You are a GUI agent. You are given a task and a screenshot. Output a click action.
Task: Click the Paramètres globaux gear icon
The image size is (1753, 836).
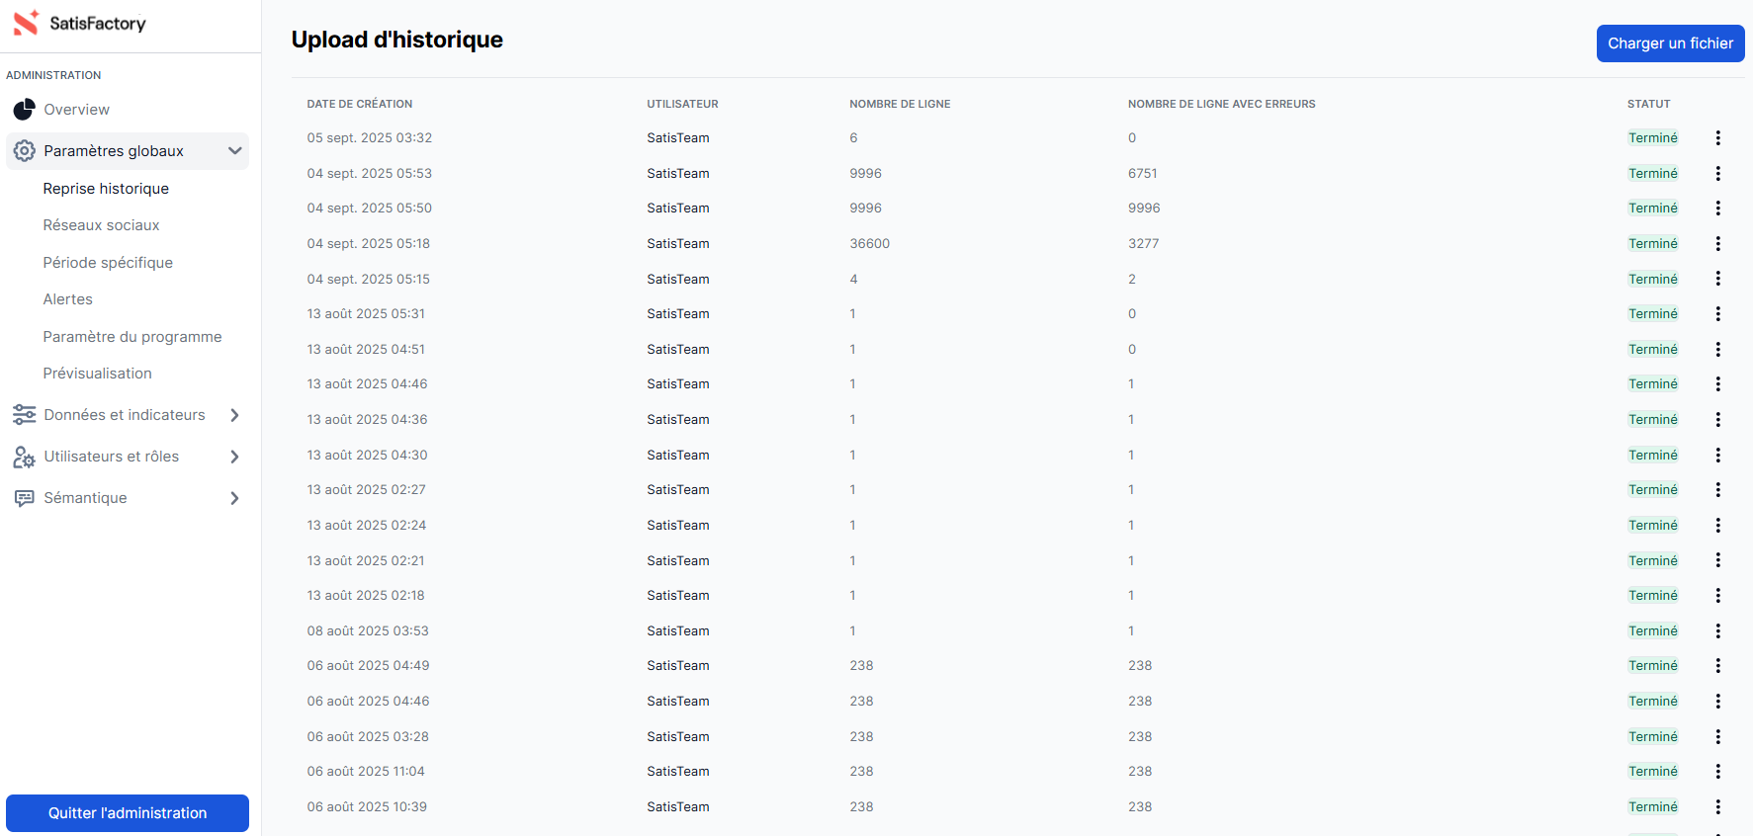click(x=24, y=151)
